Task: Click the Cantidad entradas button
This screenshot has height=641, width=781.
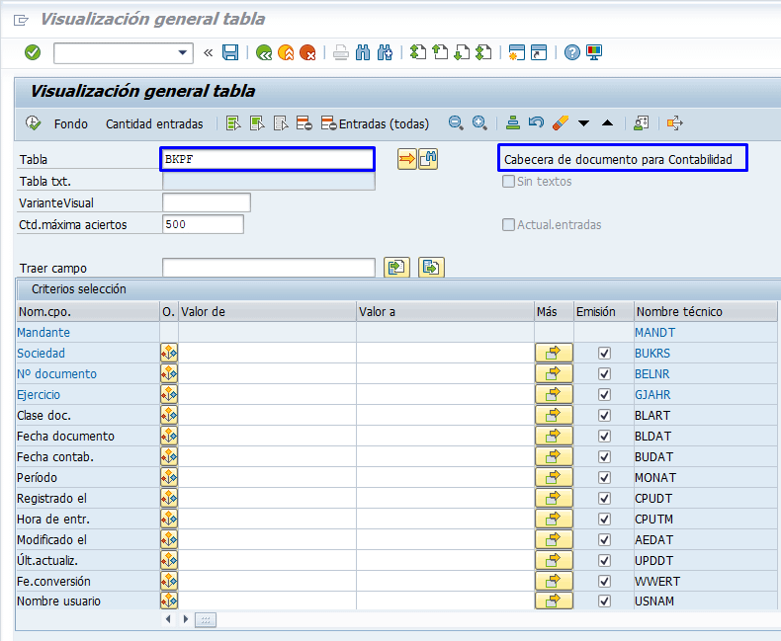Action: pyautogui.click(x=154, y=123)
